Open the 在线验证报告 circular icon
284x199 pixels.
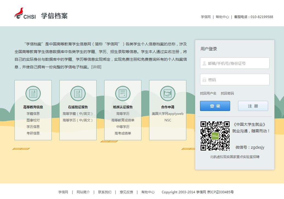point(78,93)
